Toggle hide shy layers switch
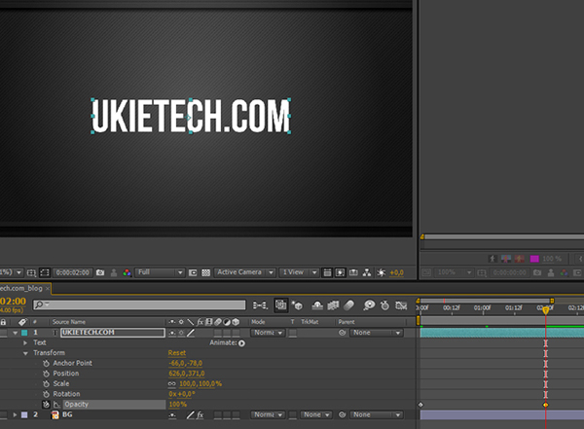The image size is (584, 429). click(317, 305)
